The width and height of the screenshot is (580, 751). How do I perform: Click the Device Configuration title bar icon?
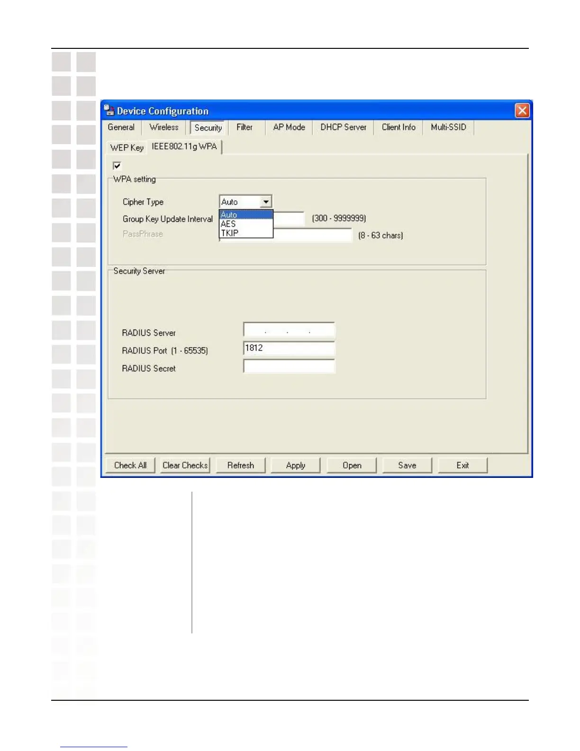coord(109,110)
